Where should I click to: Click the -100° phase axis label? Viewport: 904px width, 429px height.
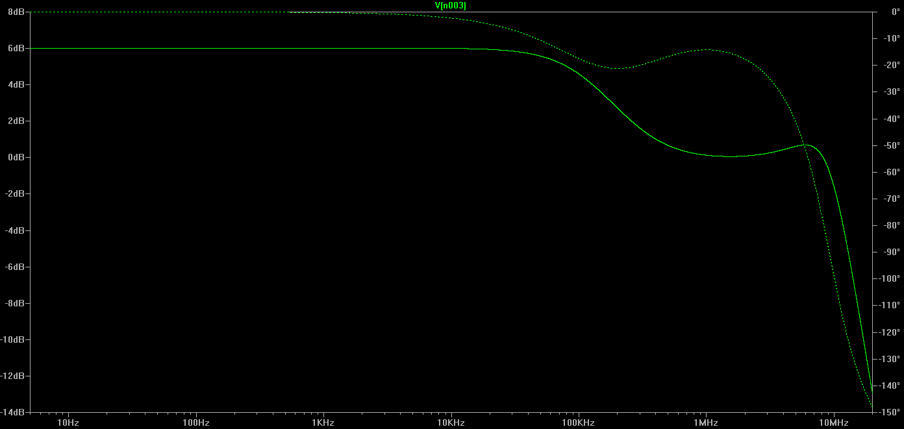pyautogui.click(x=888, y=278)
